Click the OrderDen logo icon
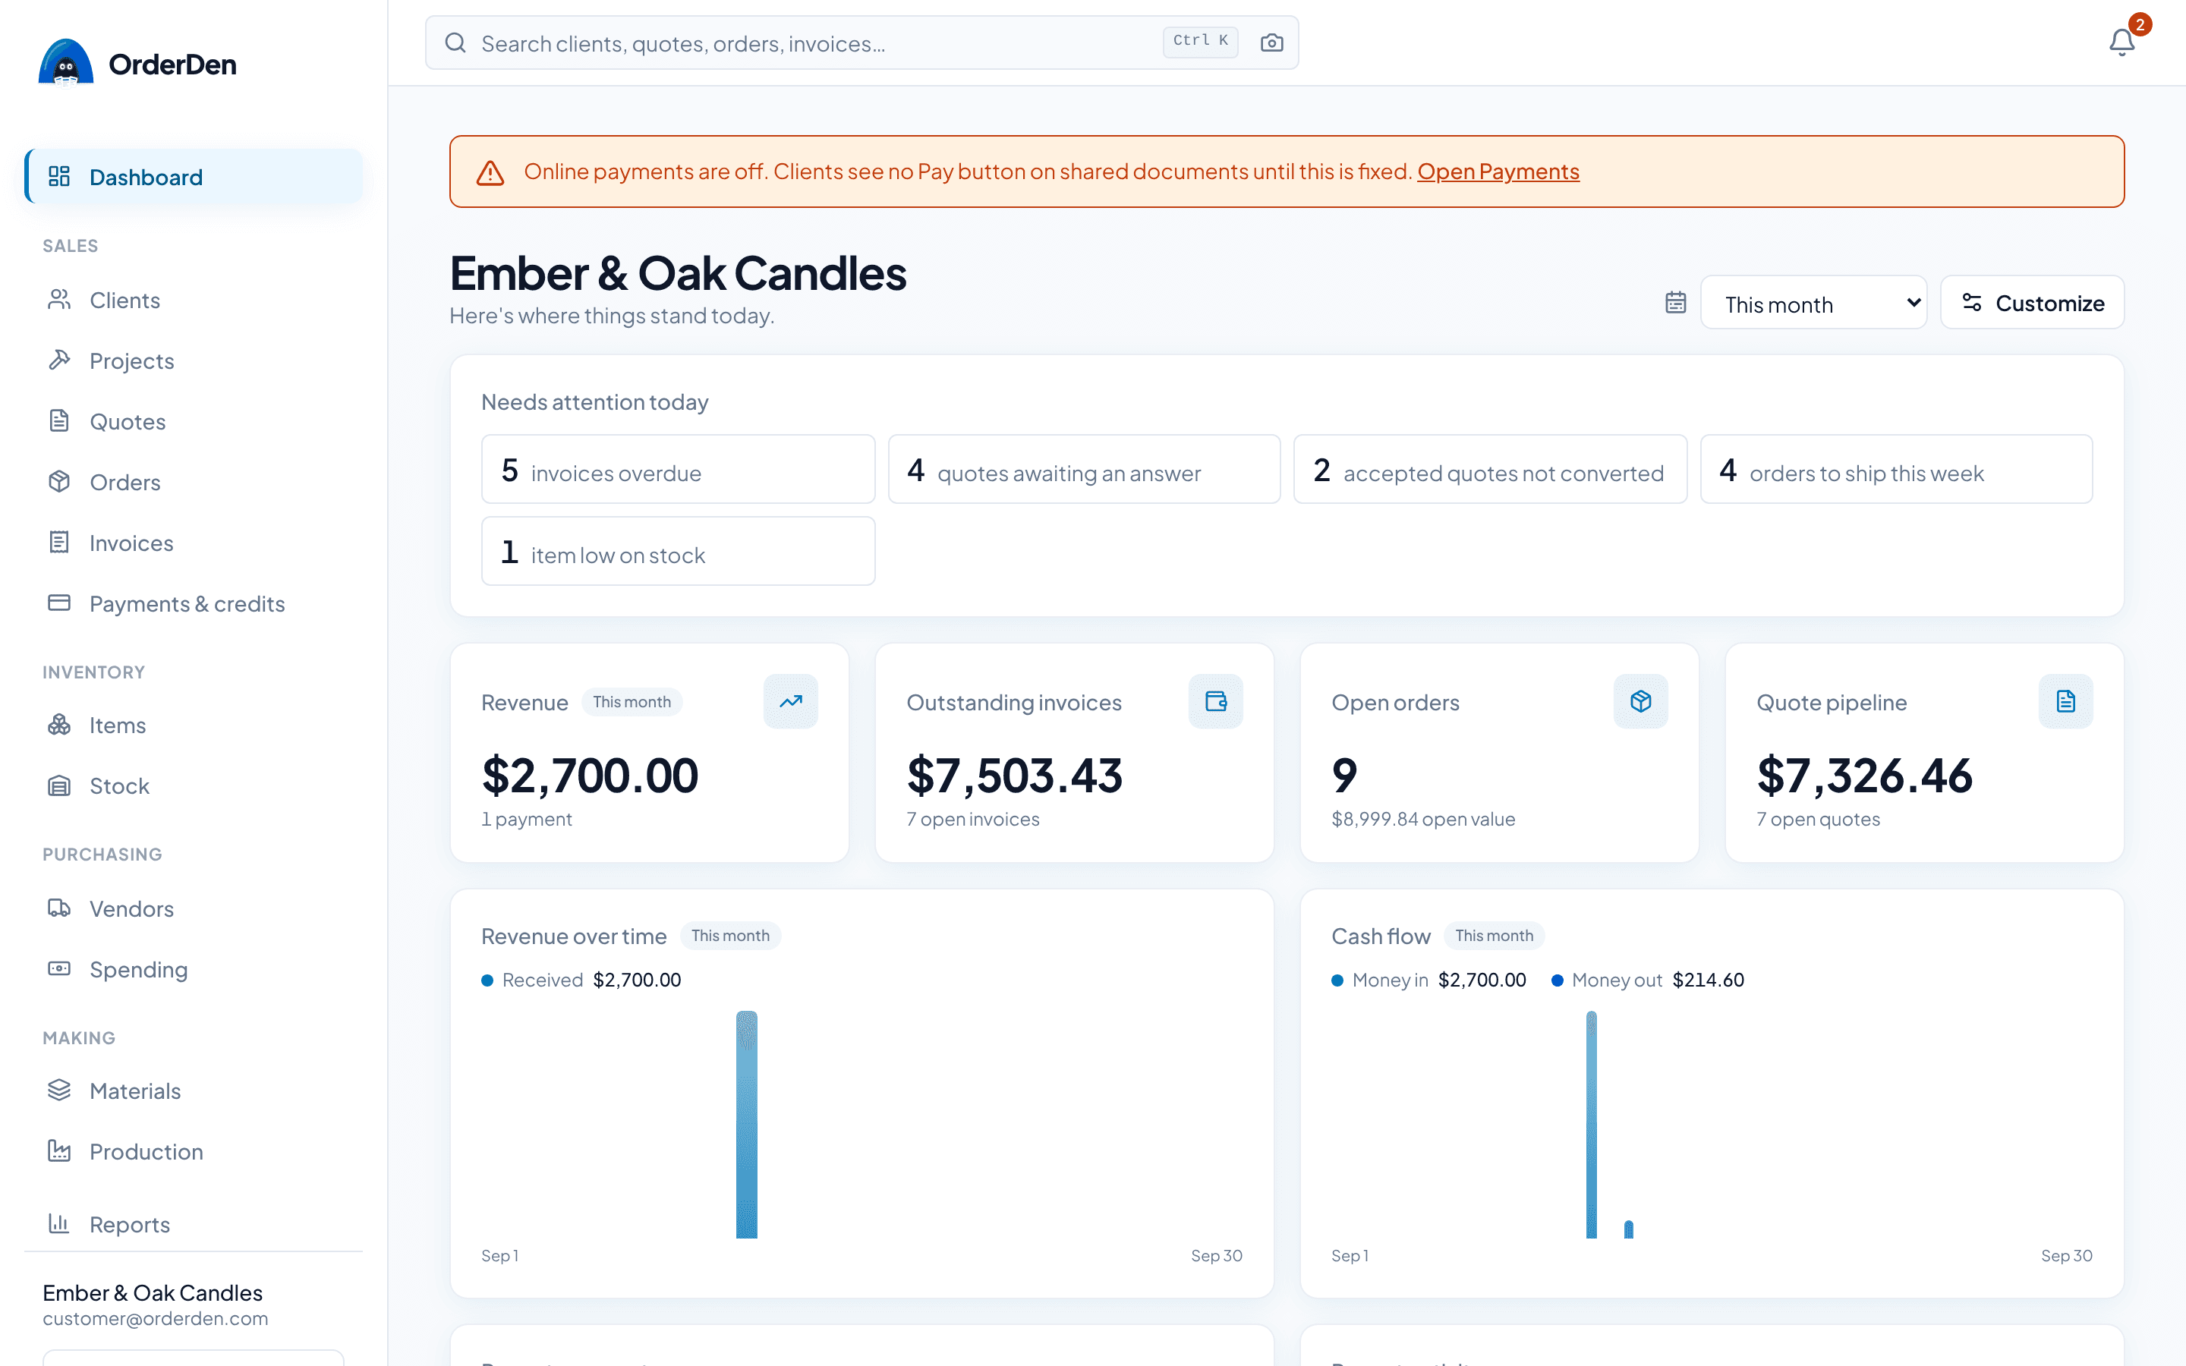Viewport: 2186px width, 1366px height. tap(66, 62)
